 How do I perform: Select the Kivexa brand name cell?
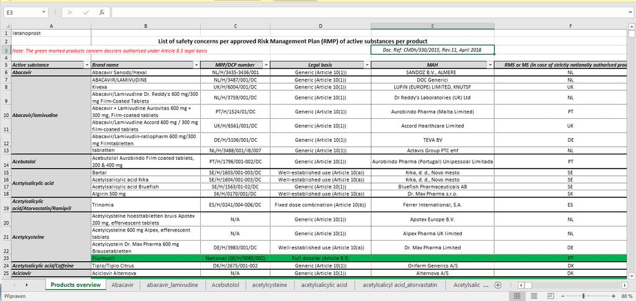point(145,87)
